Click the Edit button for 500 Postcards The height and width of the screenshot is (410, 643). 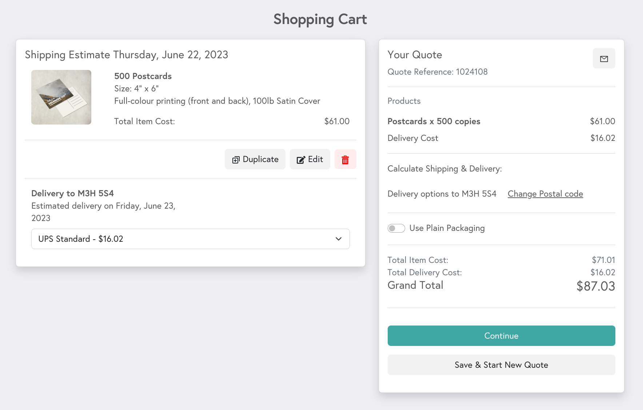click(309, 159)
